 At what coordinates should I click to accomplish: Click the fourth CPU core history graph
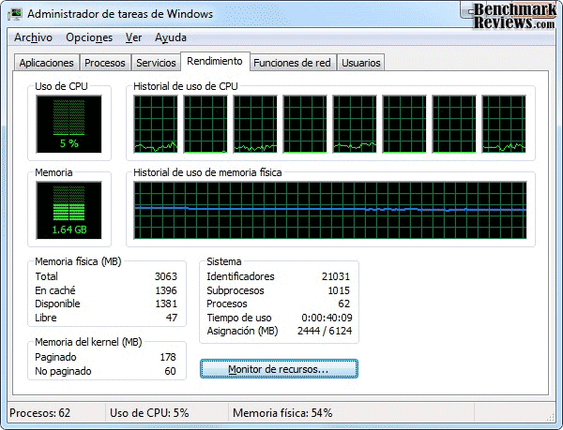(305, 124)
